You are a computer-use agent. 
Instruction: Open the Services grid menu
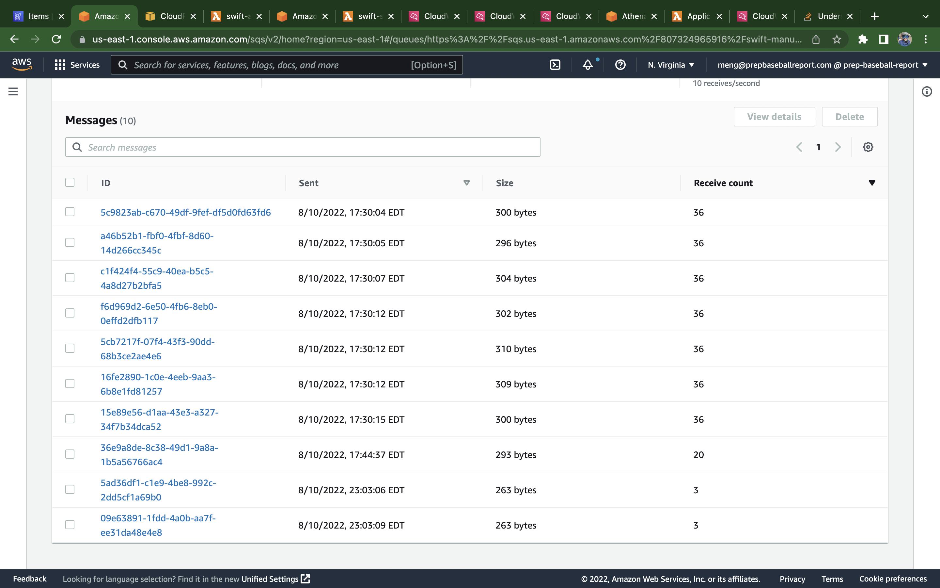[x=77, y=65]
